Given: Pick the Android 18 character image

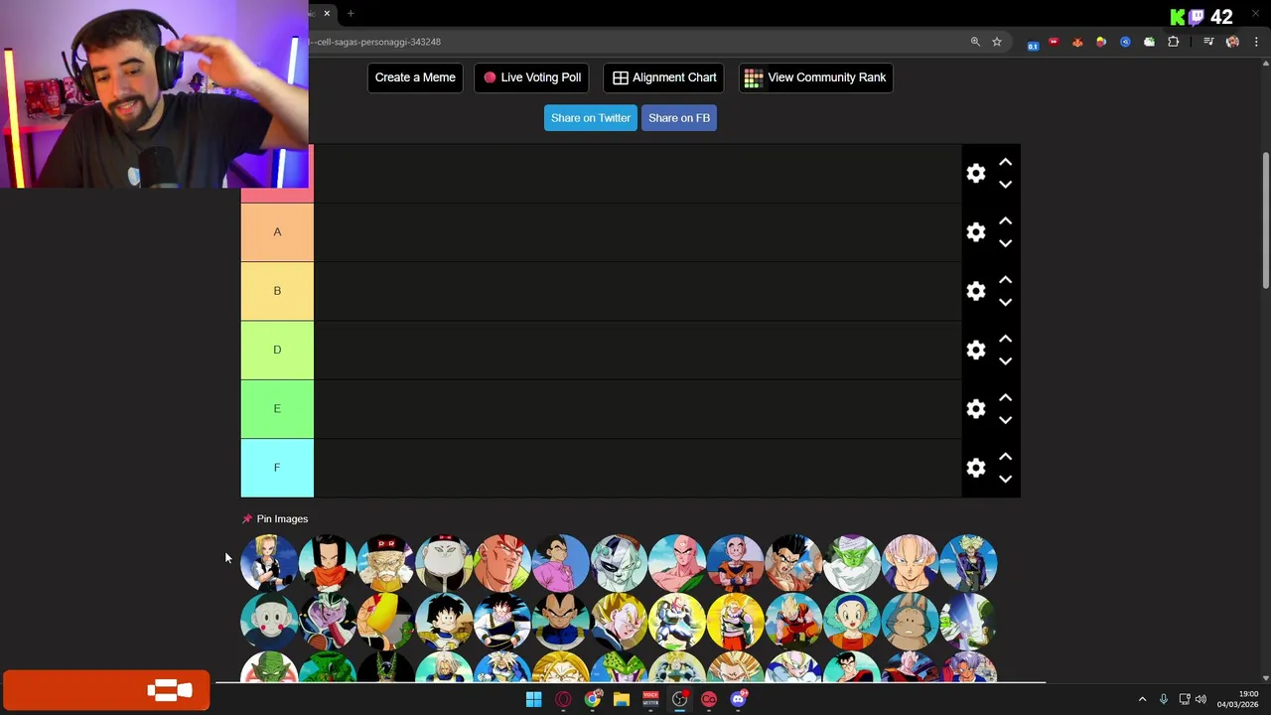Looking at the screenshot, I should click(269, 562).
